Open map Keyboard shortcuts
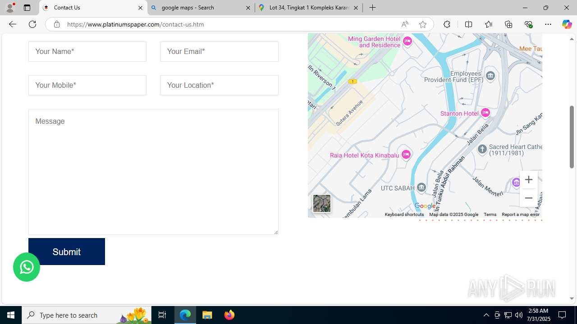This screenshot has height=324, width=577. (404, 215)
